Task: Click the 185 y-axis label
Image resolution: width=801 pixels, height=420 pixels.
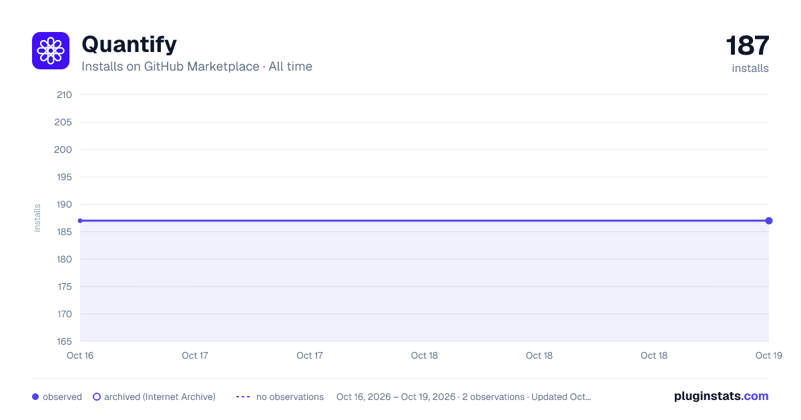Action: click(64, 232)
